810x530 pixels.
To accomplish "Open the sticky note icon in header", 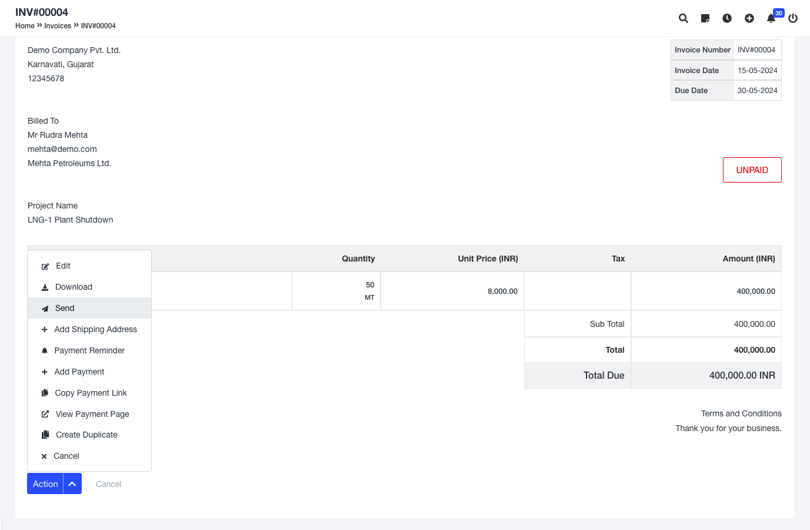I will pos(705,18).
